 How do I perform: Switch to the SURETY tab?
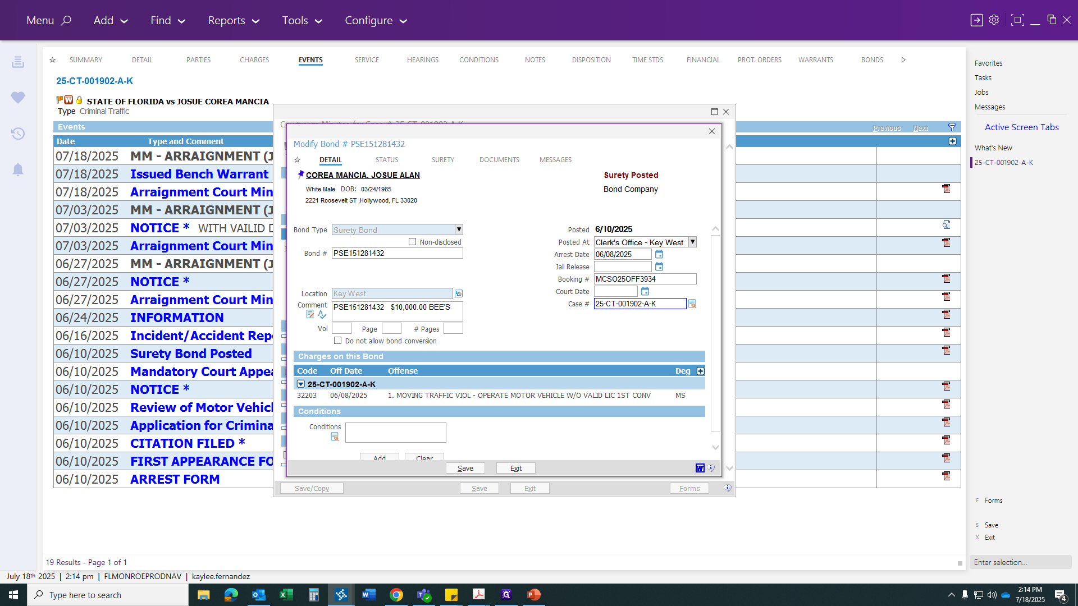(x=443, y=160)
